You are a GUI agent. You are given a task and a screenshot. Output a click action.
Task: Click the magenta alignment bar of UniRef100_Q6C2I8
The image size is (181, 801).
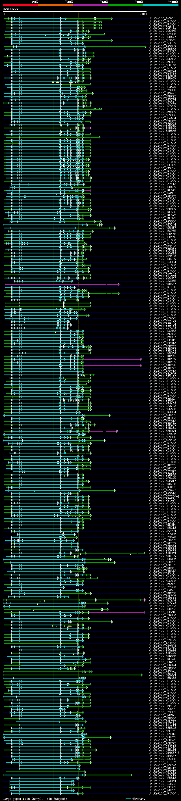(x=117, y=612)
